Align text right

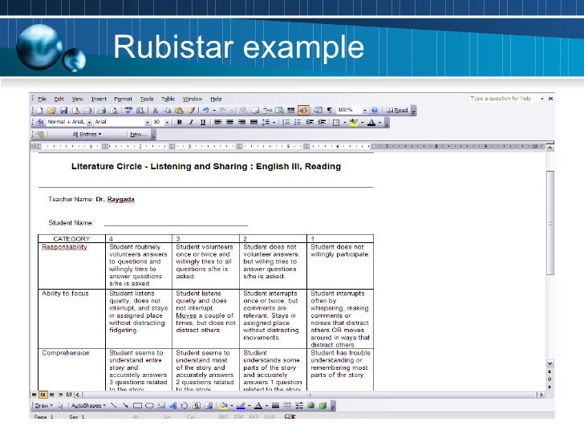241,122
